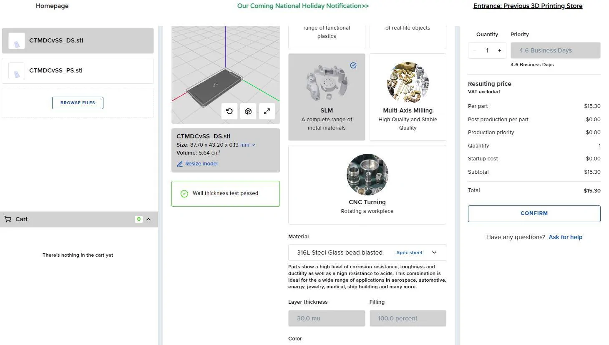Expand the Material 316L Steel dropdown
The height and width of the screenshot is (345, 609).
click(367, 252)
